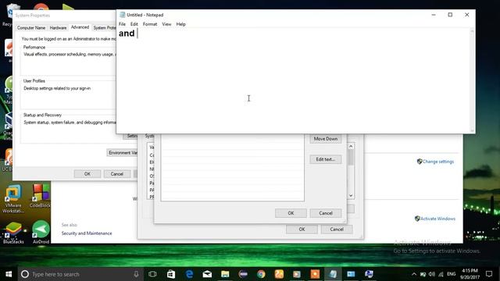The height and width of the screenshot is (281, 500).
Task: Click OK beneath the Edit text button
Action: (x=291, y=213)
